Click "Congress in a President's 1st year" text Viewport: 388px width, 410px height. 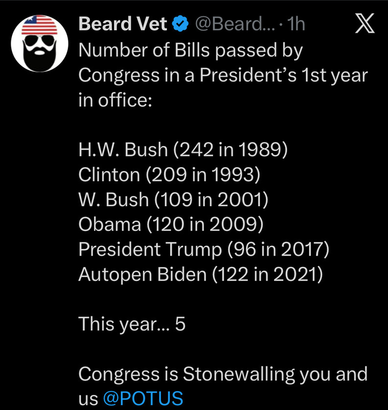223,75
